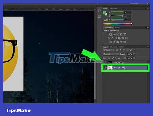The height and width of the screenshot is (116, 153).
Task: Click the B color slider
Action: tap(117, 20)
